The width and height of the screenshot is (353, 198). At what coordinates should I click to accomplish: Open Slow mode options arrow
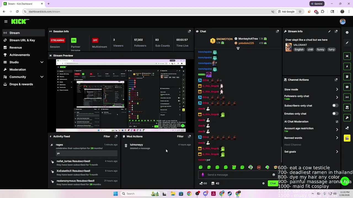[x=337, y=89]
